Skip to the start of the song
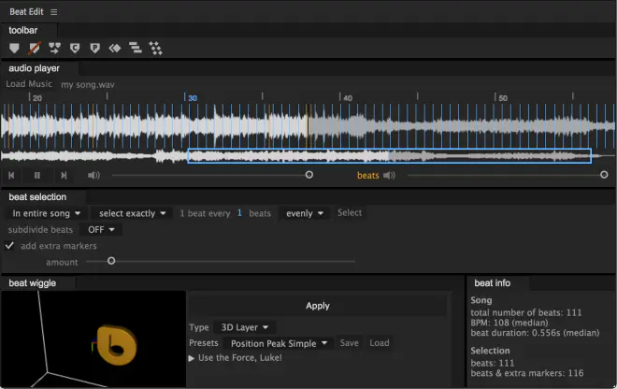 (x=11, y=176)
